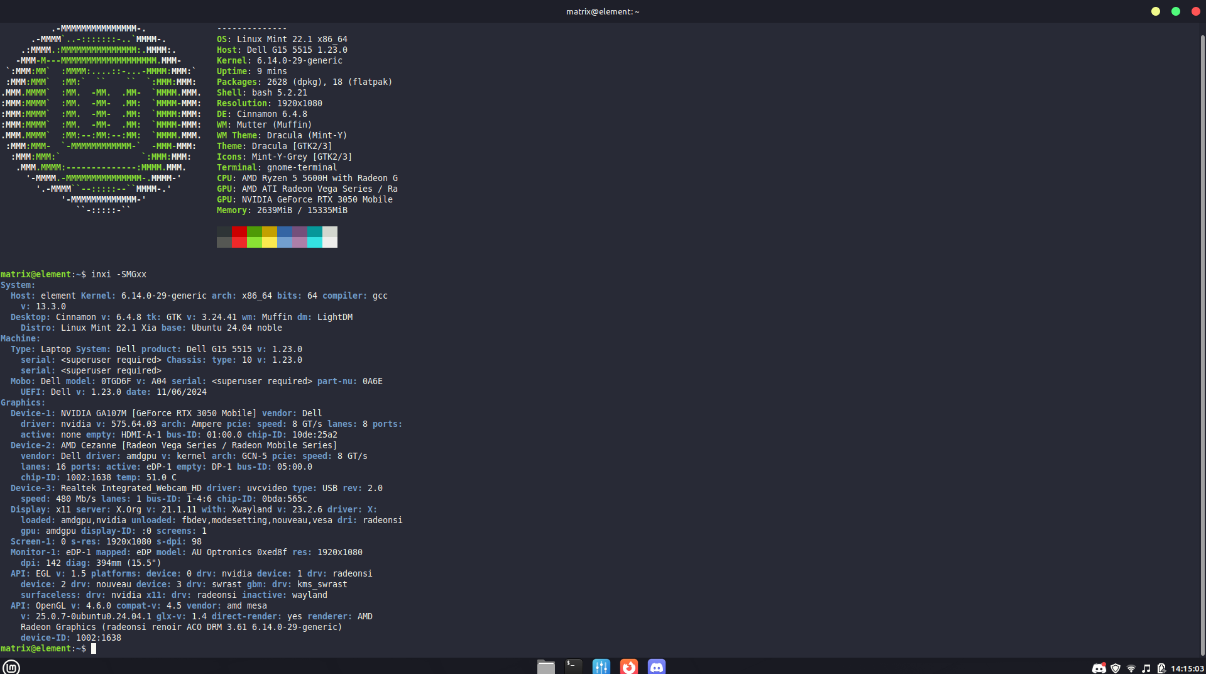The image size is (1206, 674).
Task: Click the monitor model "AU Optronics 0xed8f"
Action: (x=239, y=552)
